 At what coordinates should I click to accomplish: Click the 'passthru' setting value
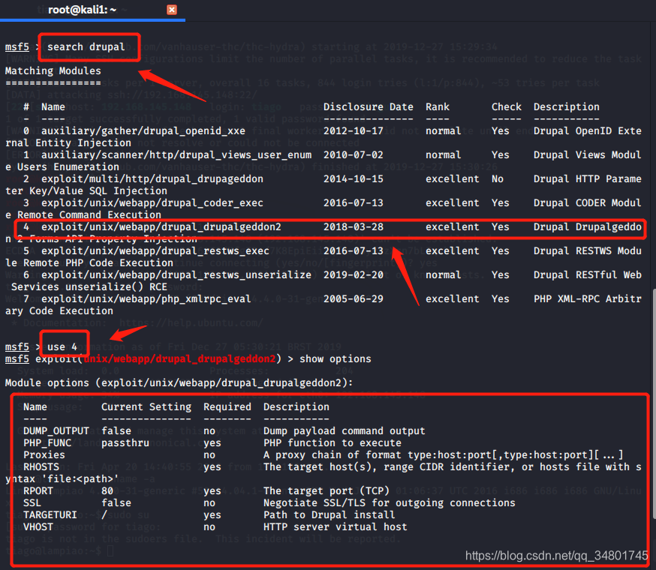click(125, 442)
